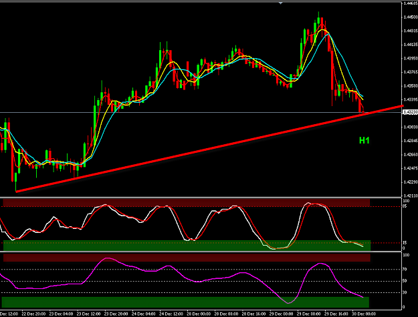The height and width of the screenshot is (317, 418).
Task: Click the 1.42660 price axis label
Action: coord(411,154)
